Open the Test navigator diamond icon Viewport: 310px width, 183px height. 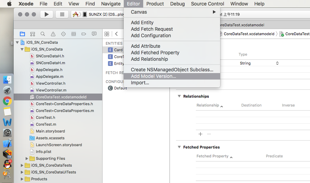click(x=63, y=34)
